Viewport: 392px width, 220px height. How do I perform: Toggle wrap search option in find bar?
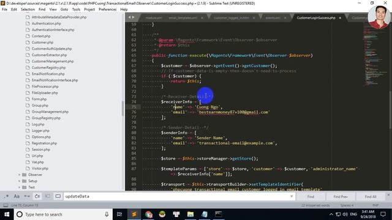(37, 196)
